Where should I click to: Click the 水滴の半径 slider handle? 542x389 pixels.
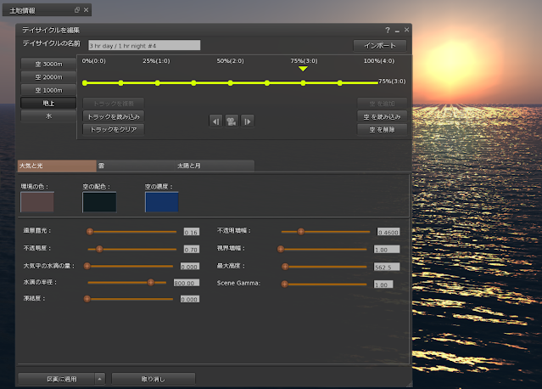click(x=151, y=282)
